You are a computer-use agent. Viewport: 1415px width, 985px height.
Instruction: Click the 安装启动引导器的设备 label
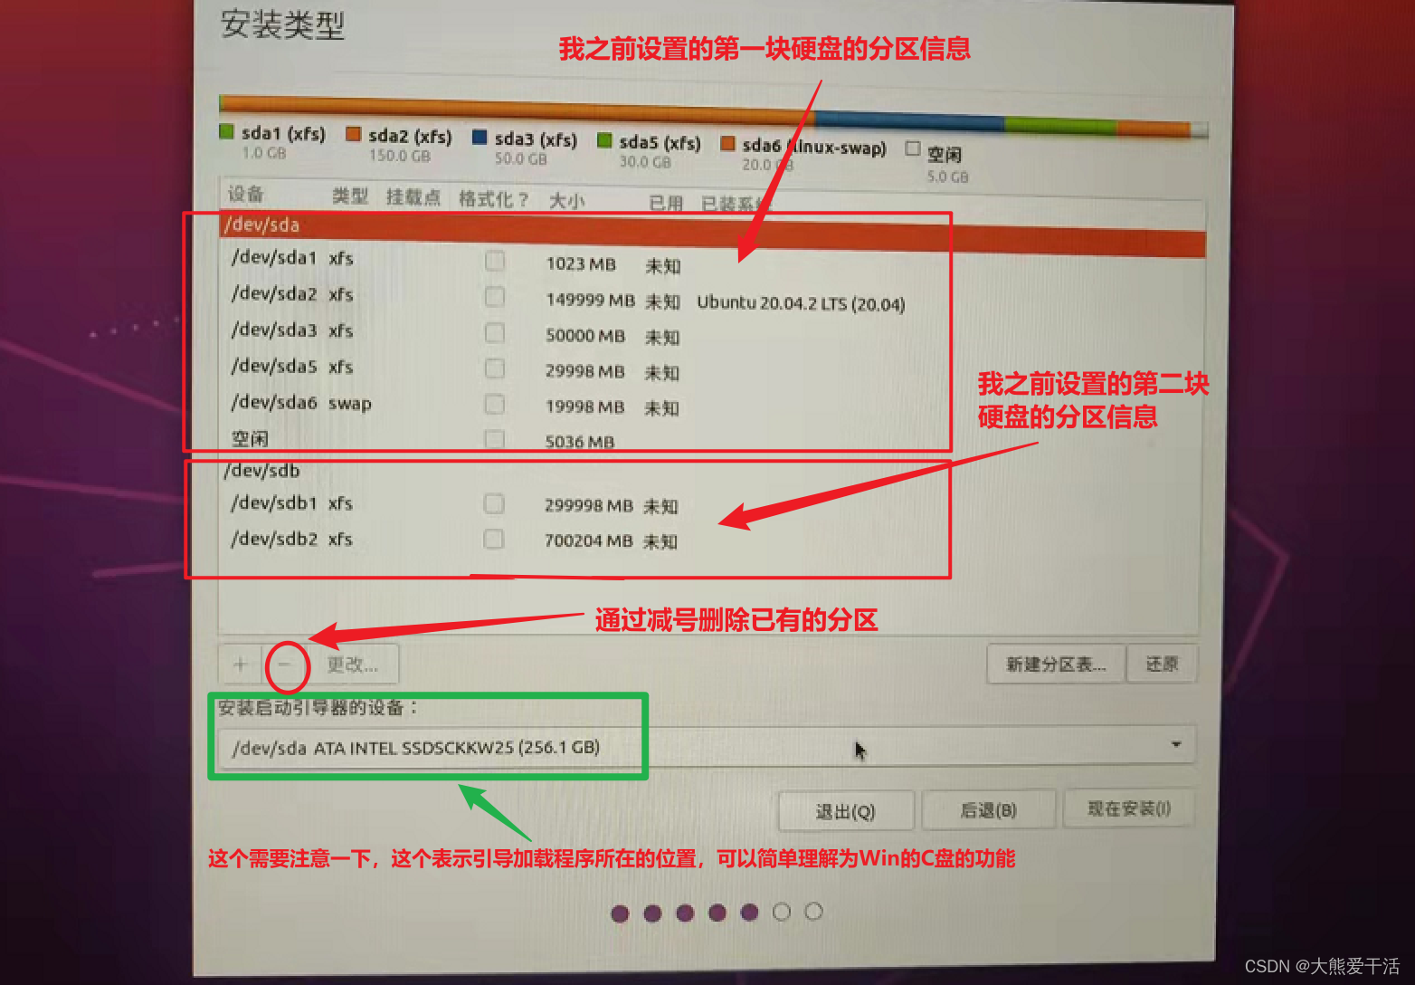coord(317,707)
